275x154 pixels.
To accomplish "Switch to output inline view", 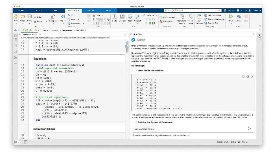I will pyautogui.click(x=127, y=47).
